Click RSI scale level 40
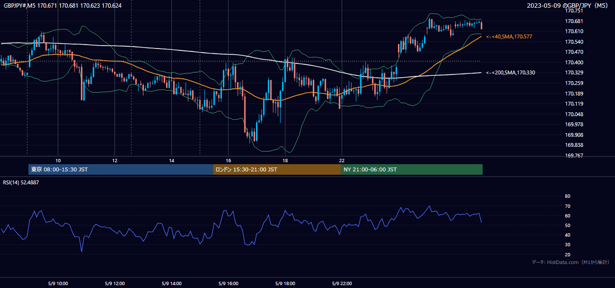 [567, 235]
